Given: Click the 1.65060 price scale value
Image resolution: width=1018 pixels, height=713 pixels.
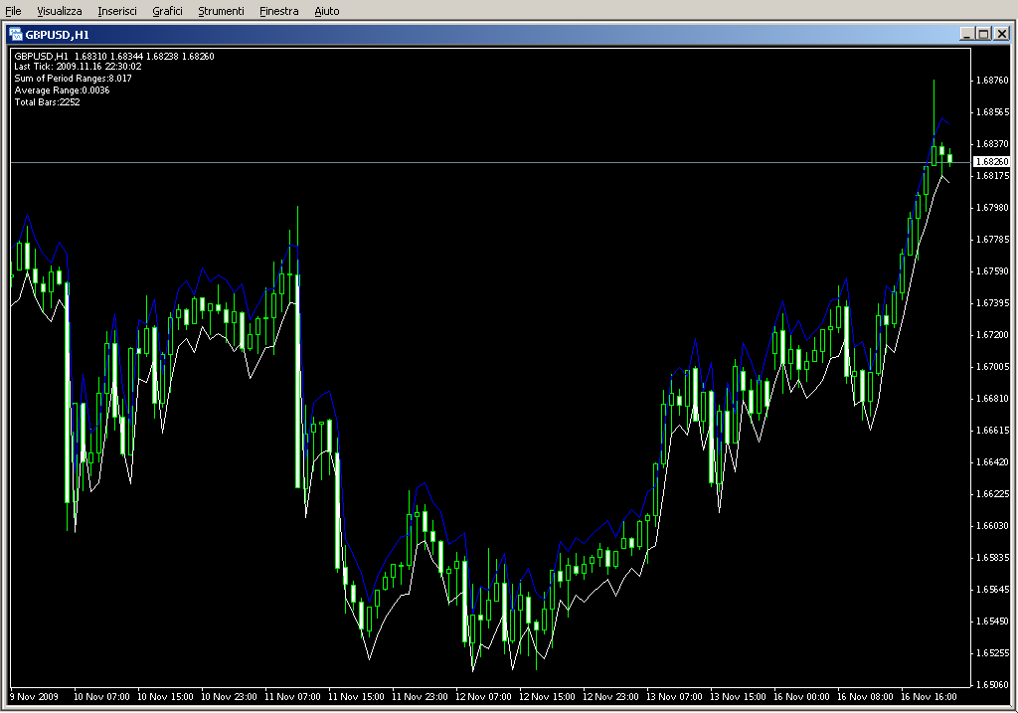Looking at the screenshot, I should pos(993,685).
